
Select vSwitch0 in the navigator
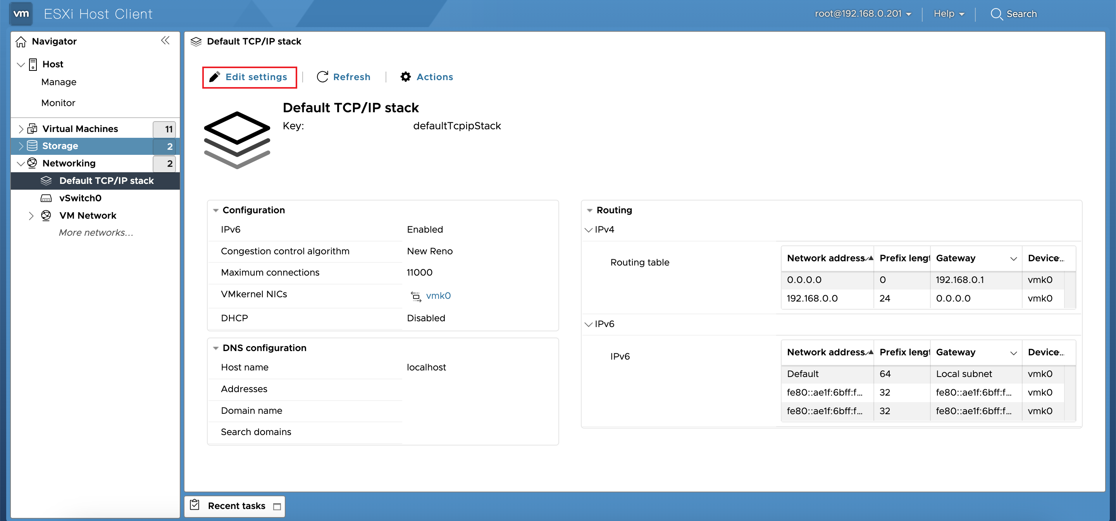80,198
